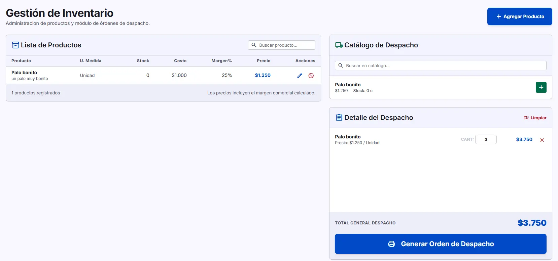Click the Acciones column header
The height and width of the screenshot is (261, 558).
(x=305, y=61)
